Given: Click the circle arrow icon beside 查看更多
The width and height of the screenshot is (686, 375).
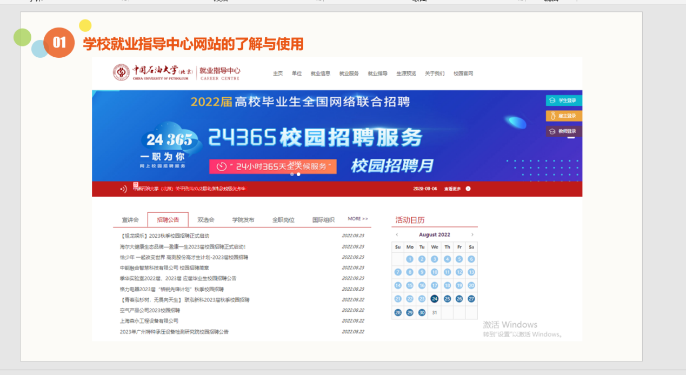Looking at the screenshot, I should [x=468, y=189].
